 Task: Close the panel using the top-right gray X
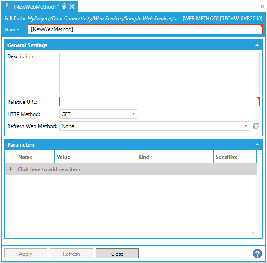pyautogui.click(x=262, y=6)
